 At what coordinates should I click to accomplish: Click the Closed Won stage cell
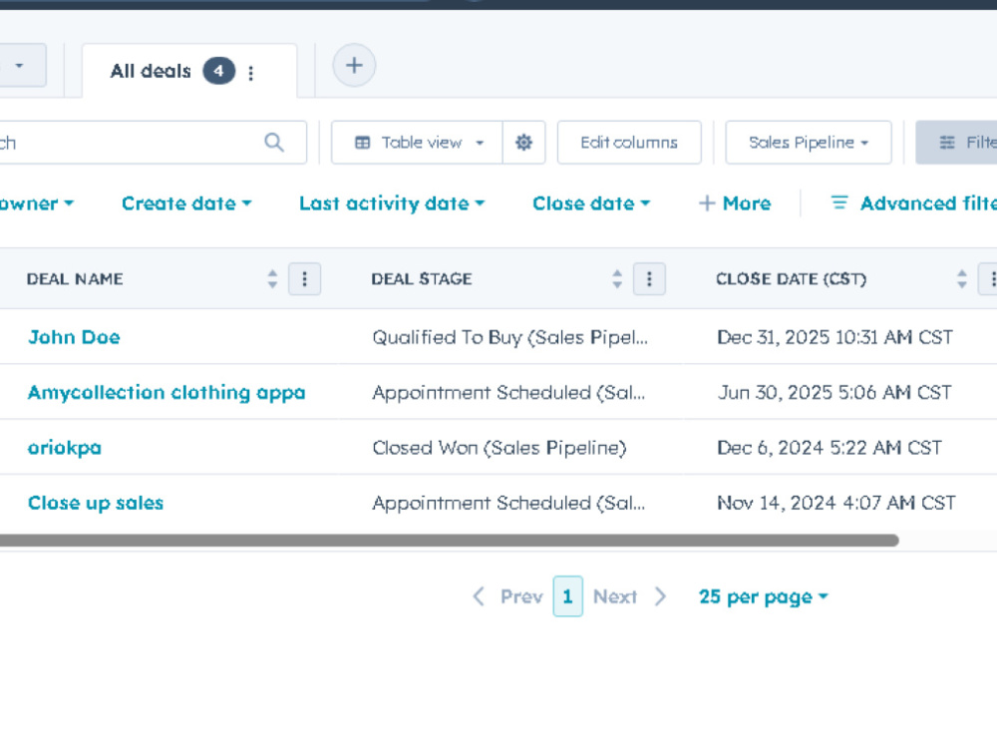(499, 448)
